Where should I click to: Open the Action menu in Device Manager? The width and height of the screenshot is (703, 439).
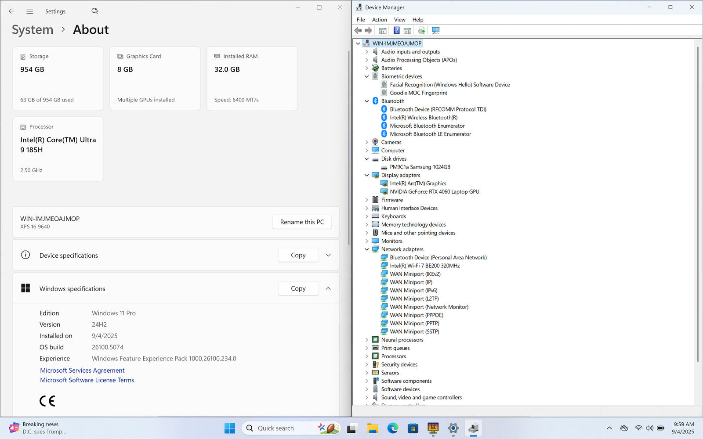(380, 20)
